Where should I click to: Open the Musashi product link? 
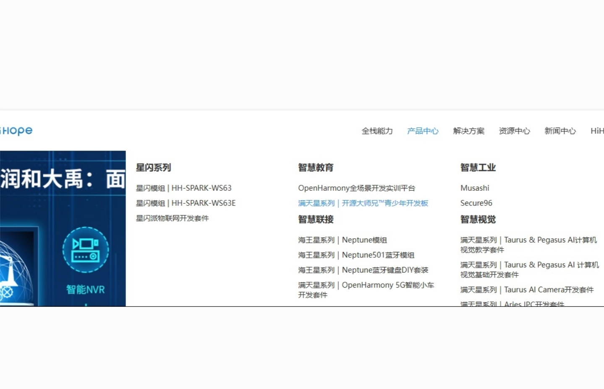(x=475, y=188)
